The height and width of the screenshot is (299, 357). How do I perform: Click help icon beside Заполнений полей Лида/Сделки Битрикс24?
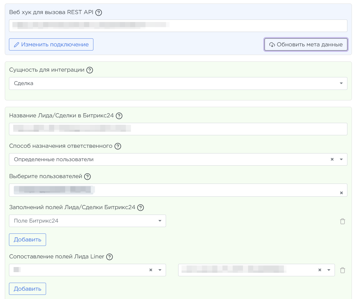point(140,208)
